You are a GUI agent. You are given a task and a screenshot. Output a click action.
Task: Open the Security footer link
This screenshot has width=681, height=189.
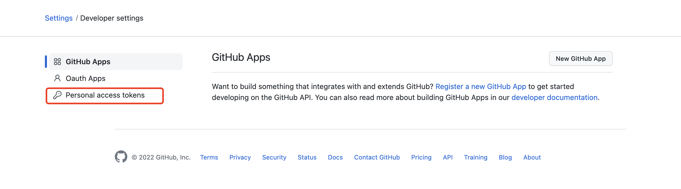(x=274, y=157)
